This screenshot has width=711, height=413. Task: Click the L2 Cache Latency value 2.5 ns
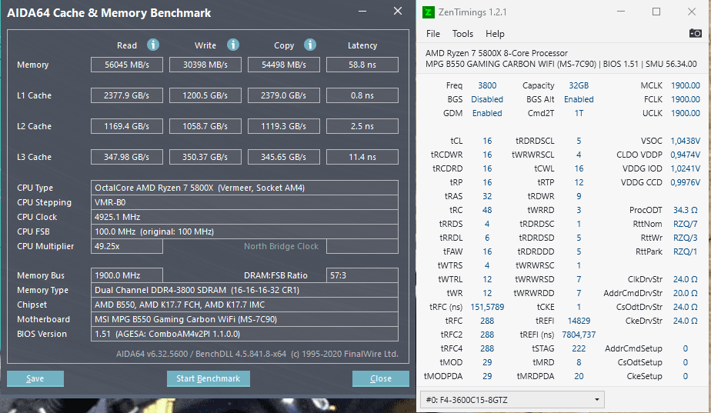click(x=362, y=126)
